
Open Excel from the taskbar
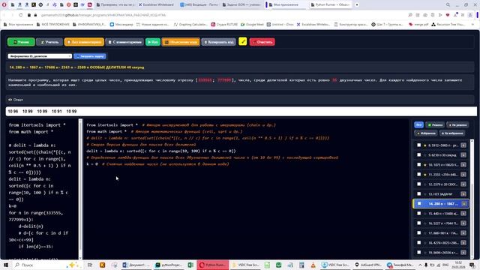[190, 265]
